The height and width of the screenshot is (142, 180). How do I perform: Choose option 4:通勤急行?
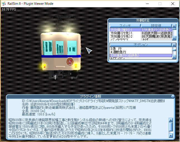tap(141, 52)
